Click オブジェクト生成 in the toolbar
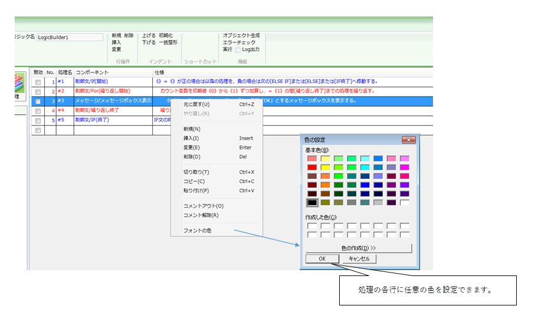This screenshot has height=329, width=551. click(x=241, y=35)
